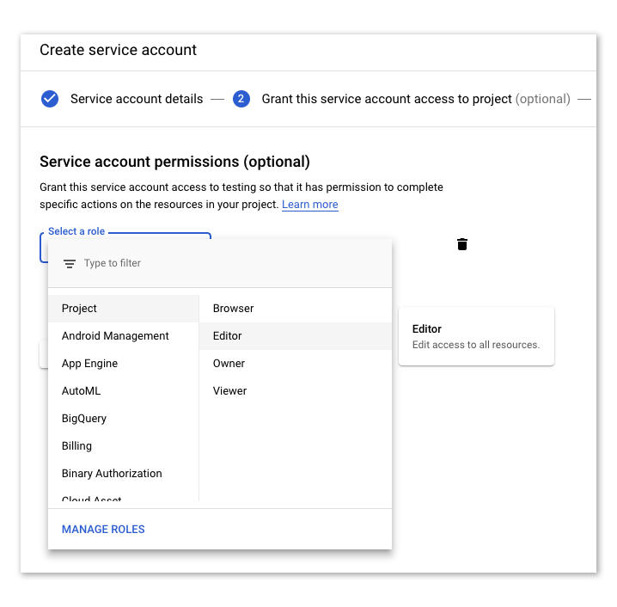
Task: Click the MANAGE ROLES button
Action: (103, 530)
